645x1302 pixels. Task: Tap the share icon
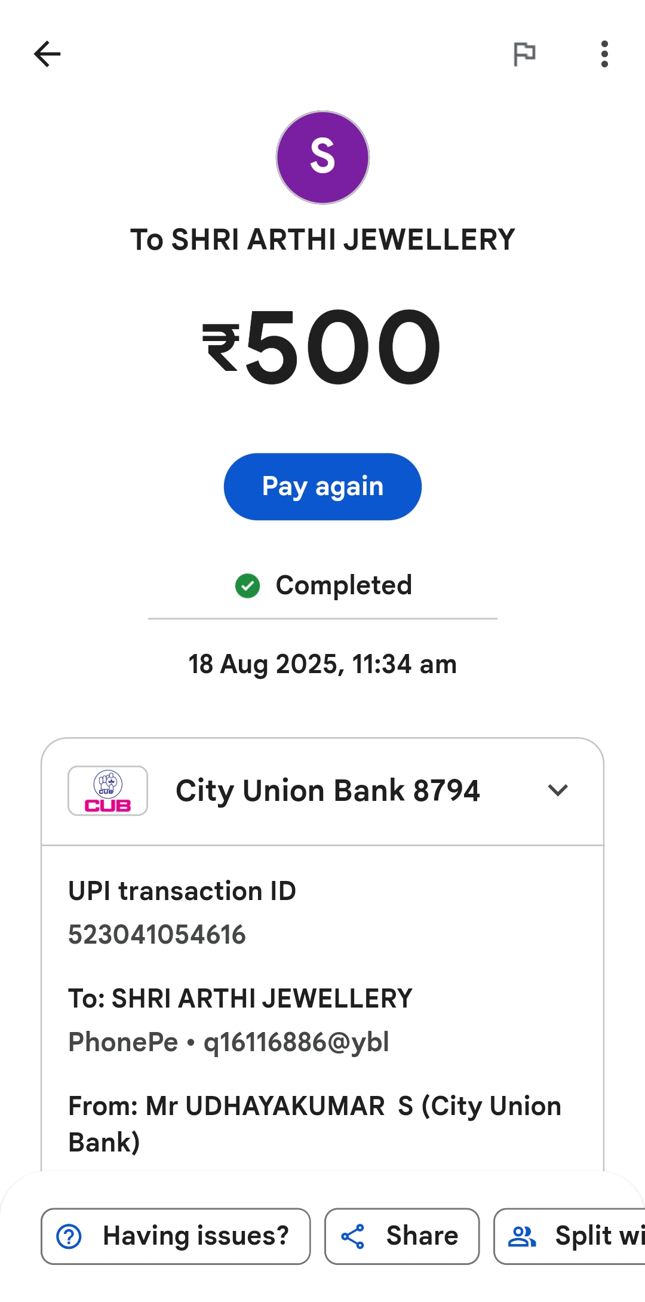pyautogui.click(x=352, y=1236)
